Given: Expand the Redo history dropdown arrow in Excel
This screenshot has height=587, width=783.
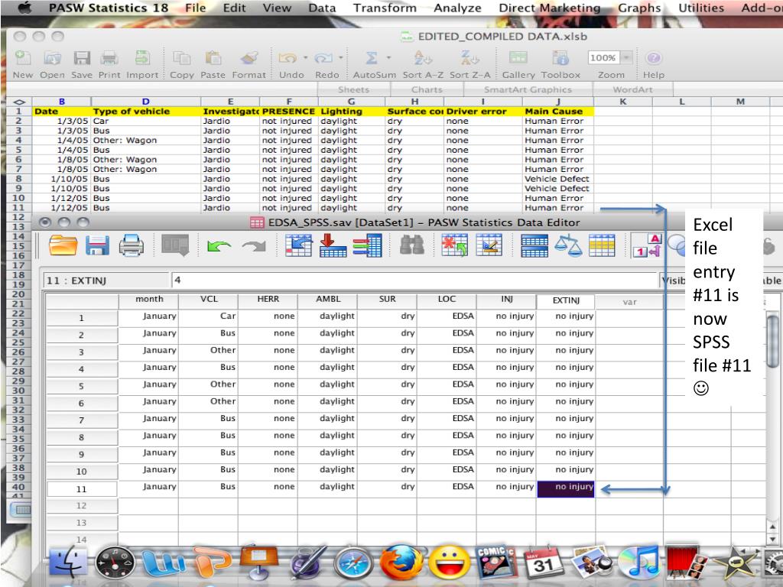Looking at the screenshot, I should pos(340,58).
